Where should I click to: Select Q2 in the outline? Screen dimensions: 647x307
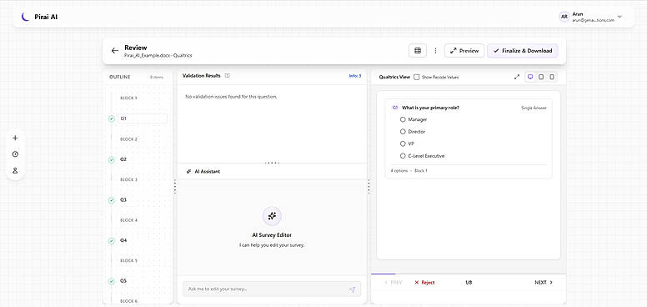point(123,159)
